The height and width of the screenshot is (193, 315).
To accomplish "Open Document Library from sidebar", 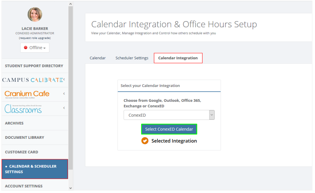I will coord(24,137).
